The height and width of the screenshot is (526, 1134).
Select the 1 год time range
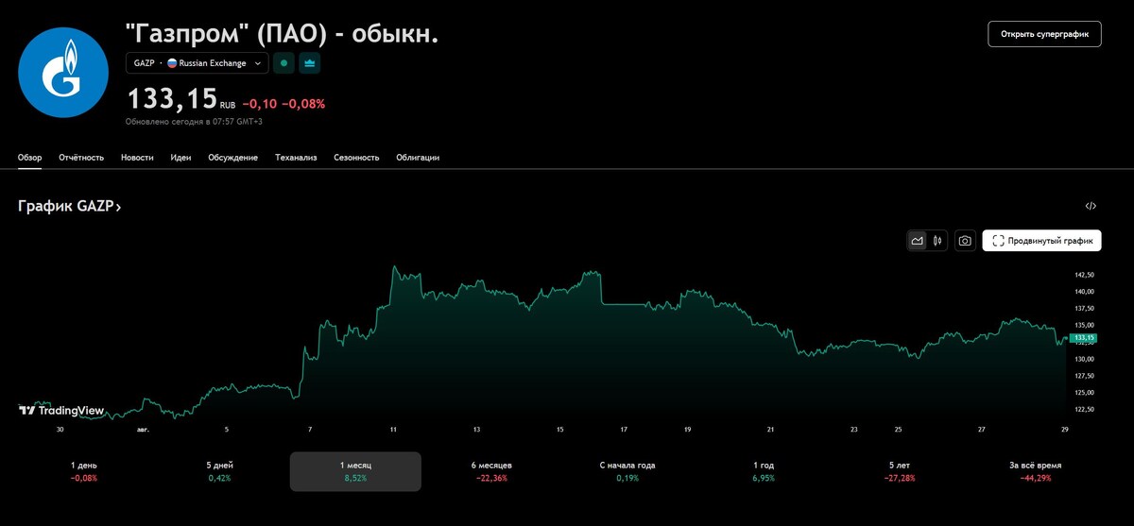click(764, 471)
